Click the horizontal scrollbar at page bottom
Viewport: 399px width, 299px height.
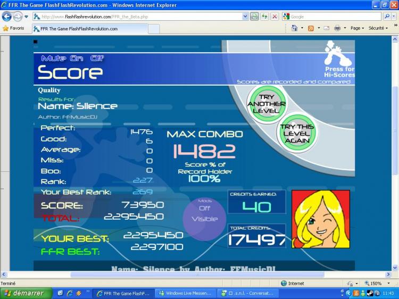pos(197,275)
